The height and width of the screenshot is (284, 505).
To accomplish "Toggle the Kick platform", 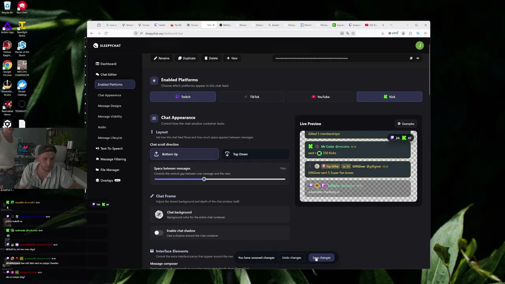I will tap(389, 97).
